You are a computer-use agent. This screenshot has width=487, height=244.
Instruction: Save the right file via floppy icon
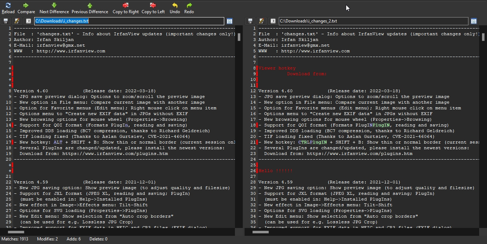250,21
